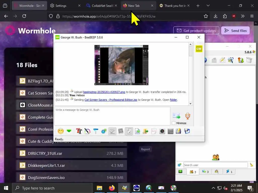Screen dimensions: 258x193
Task: Click the Send files button on Wormhole
Action: coord(235,30)
